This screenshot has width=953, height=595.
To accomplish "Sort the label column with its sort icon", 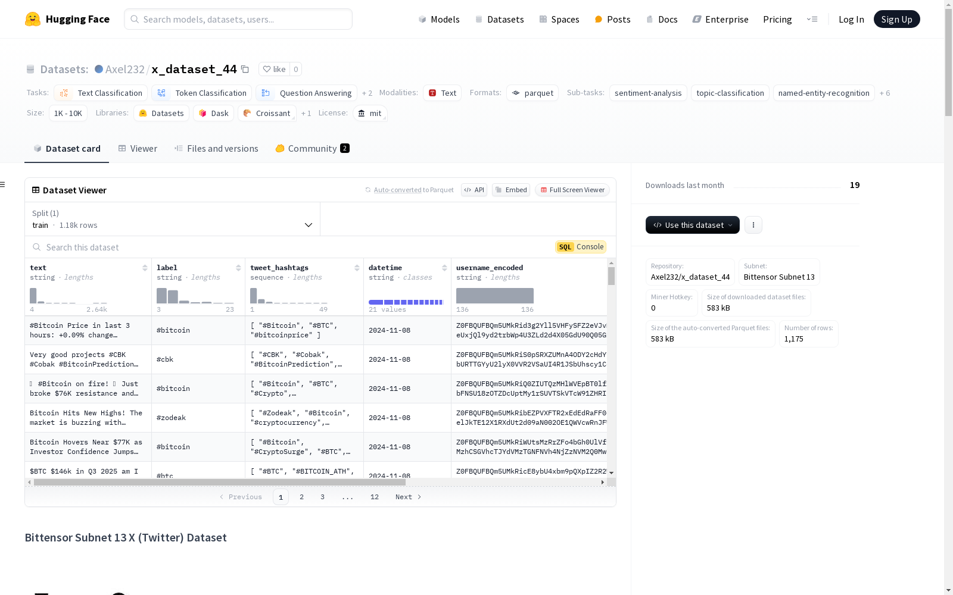I will click(x=238, y=268).
